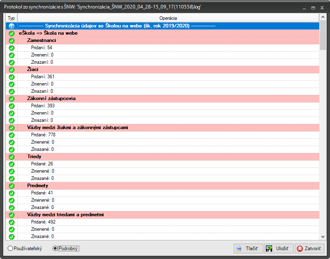Close the dialog with Zatvoriť
Viewport: 330px width, 259px height.
click(x=309, y=249)
